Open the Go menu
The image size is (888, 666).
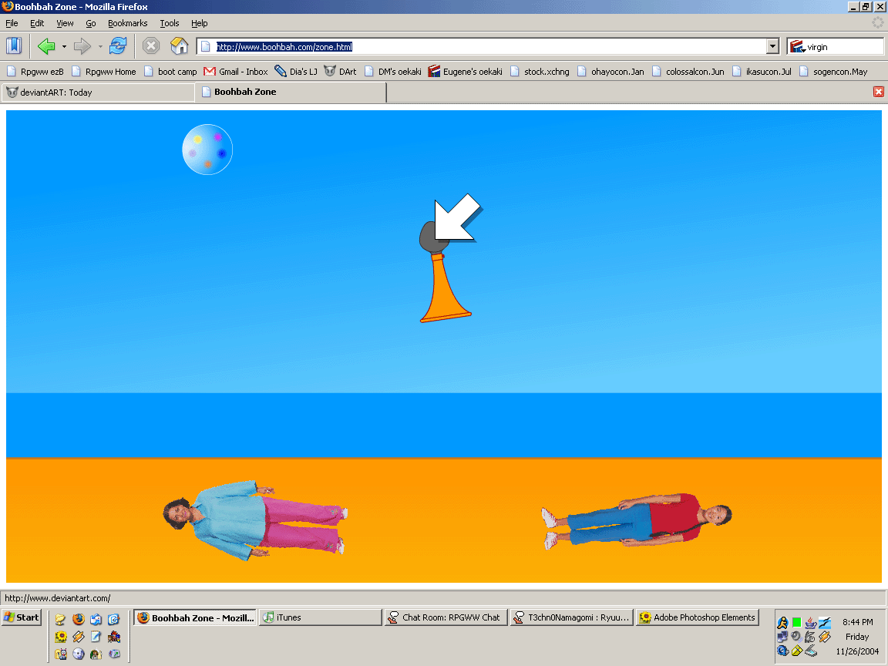coord(91,23)
